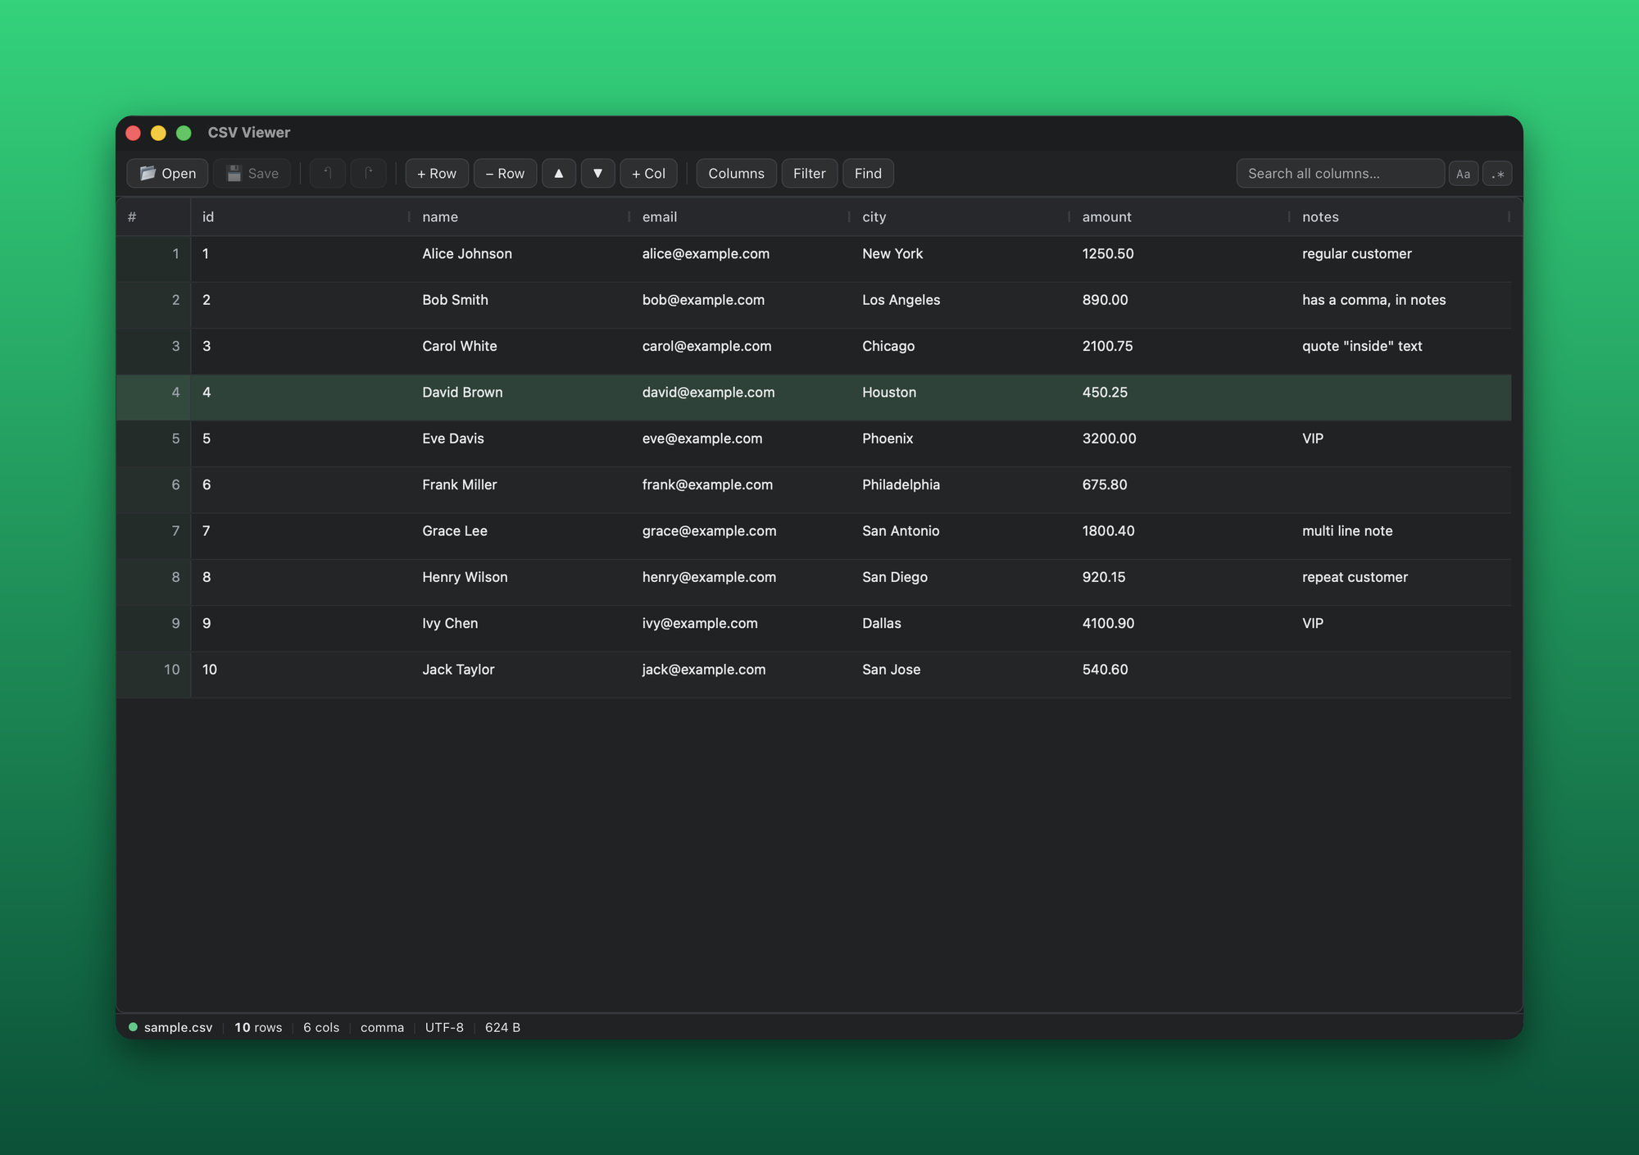Open the Filter panel

tap(810, 173)
